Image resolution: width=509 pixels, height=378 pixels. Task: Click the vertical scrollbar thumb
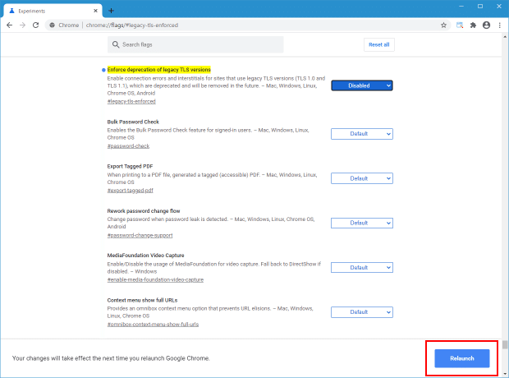point(505,344)
